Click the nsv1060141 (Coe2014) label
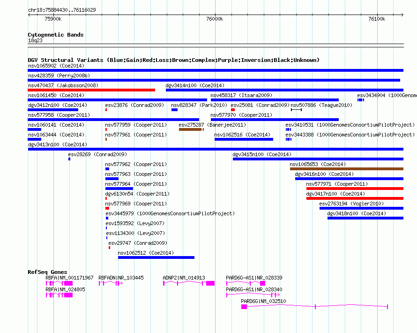Viewport: 417px width, 333px height. click(x=56, y=125)
